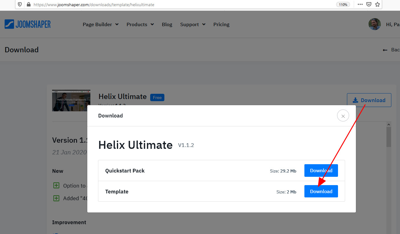400x234 pixels.
Task: Click the JoomShaper logo
Action: click(27, 24)
